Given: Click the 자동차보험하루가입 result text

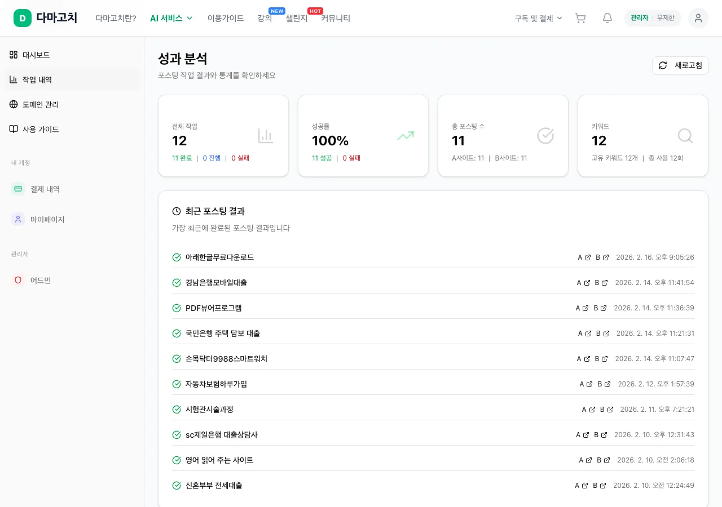Looking at the screenshot, I should tap(216, 384).
